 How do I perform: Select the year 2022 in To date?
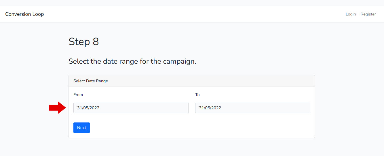[x=216, y=108]
